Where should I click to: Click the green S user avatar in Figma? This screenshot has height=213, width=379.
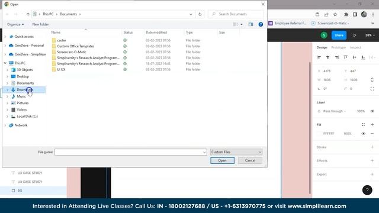[x=324, y=35]
